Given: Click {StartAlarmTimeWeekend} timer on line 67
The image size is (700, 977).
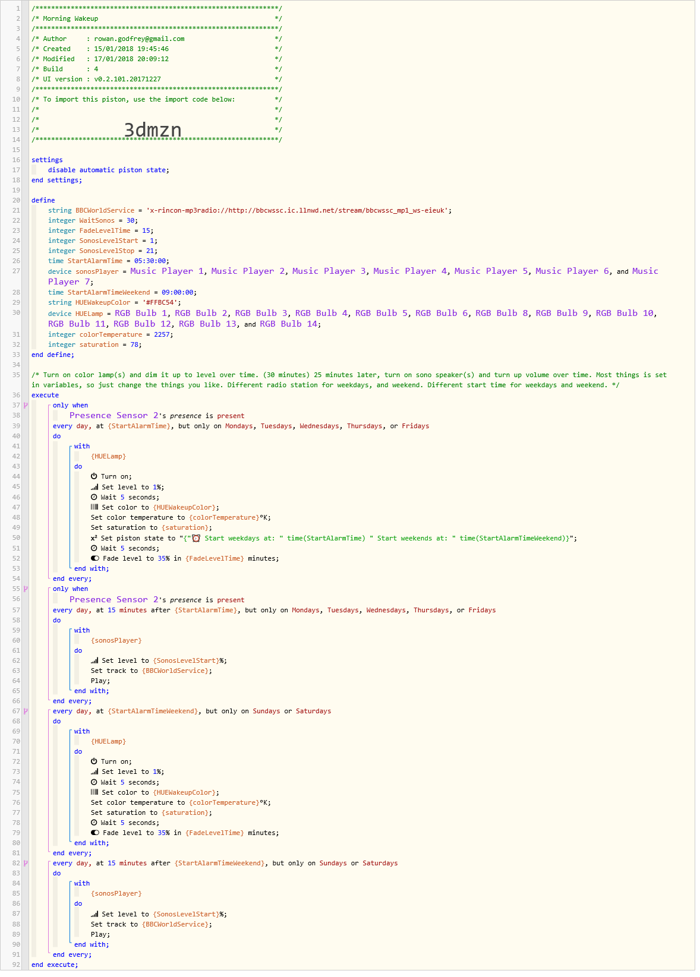Looking at the screenshot, I should [153, 711].
